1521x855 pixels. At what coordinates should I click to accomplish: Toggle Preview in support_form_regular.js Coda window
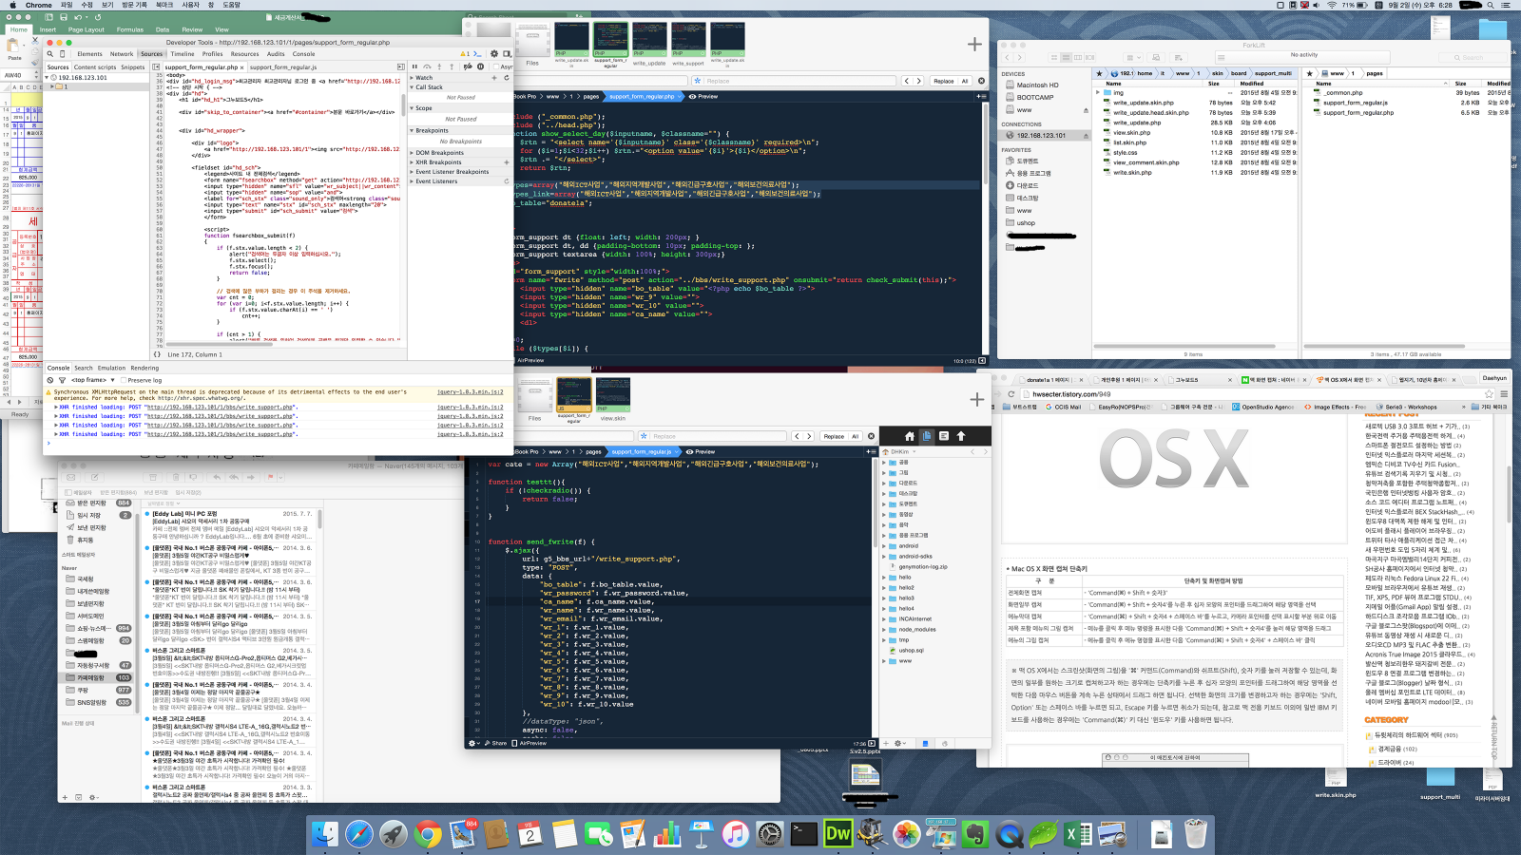(x=701, y=451)
